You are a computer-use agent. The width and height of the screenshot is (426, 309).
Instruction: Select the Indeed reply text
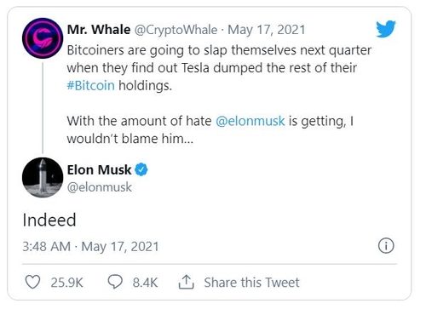tap(49, 220)
